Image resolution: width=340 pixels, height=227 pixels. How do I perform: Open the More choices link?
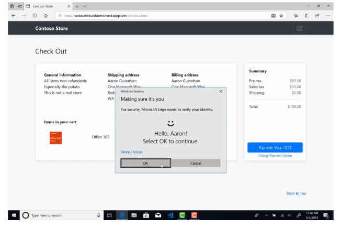pyautogui.click(x=132, y=152)
